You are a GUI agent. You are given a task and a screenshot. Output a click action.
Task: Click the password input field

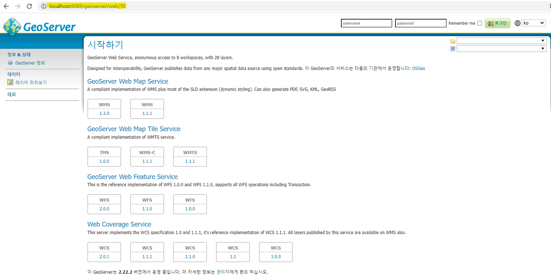420,23
